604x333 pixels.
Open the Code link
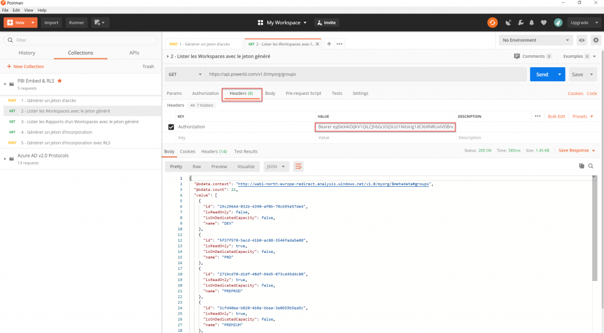[592, 93]
